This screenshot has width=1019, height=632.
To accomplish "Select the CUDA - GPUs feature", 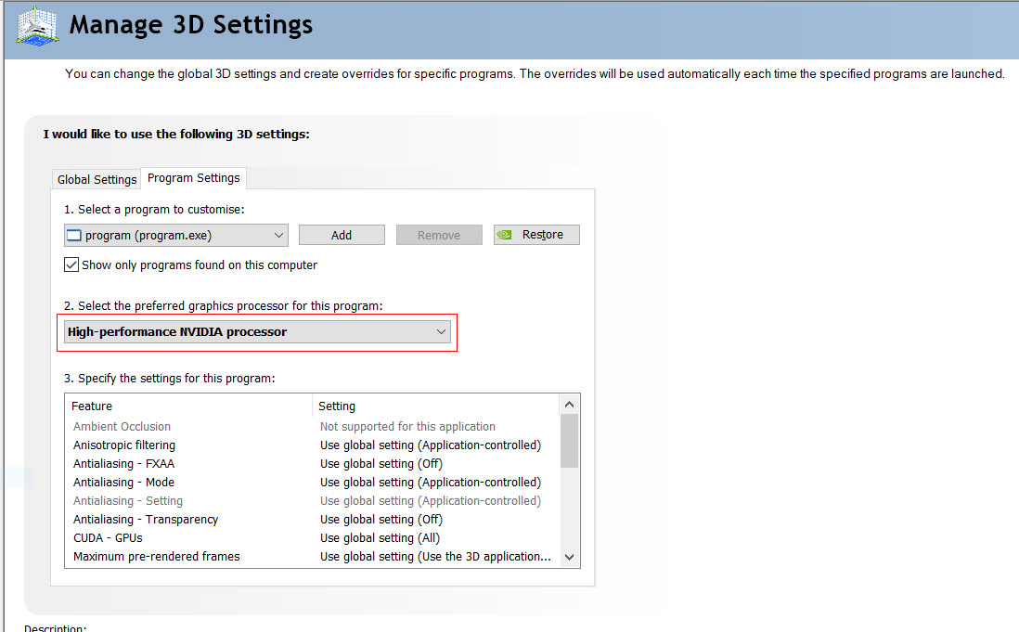I will point(108,538).
